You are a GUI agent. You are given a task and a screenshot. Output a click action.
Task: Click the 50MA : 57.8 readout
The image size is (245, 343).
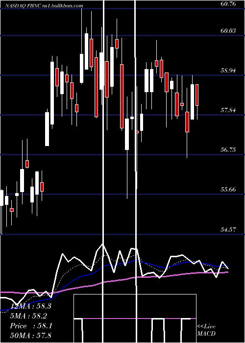click(30, 336)
